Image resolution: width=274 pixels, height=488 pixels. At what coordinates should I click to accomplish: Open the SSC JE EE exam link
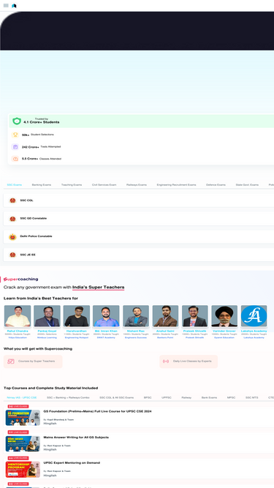139,255
